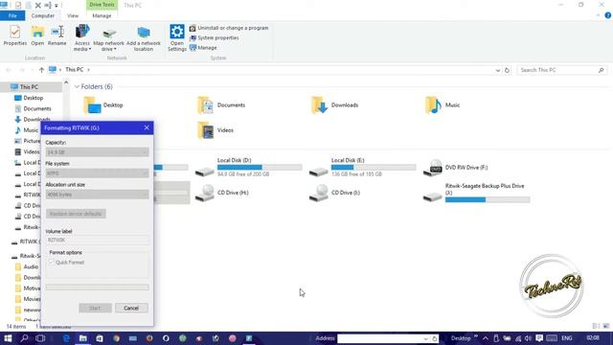Click the Search This PC field

point(562,70)
